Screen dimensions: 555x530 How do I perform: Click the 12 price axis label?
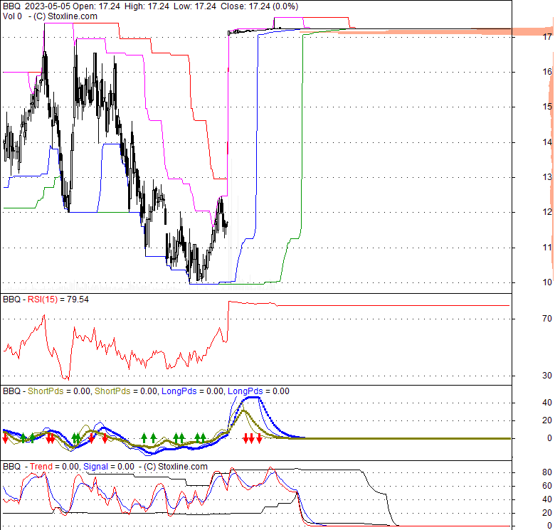[x=547, y=212]
